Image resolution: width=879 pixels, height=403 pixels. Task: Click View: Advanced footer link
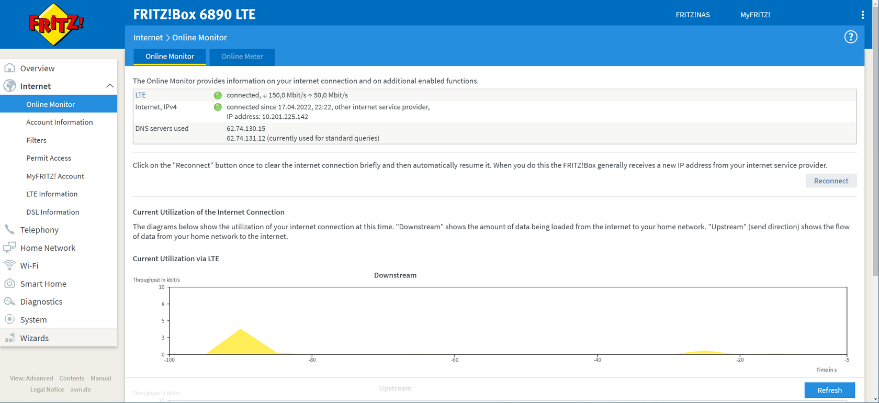31,378
